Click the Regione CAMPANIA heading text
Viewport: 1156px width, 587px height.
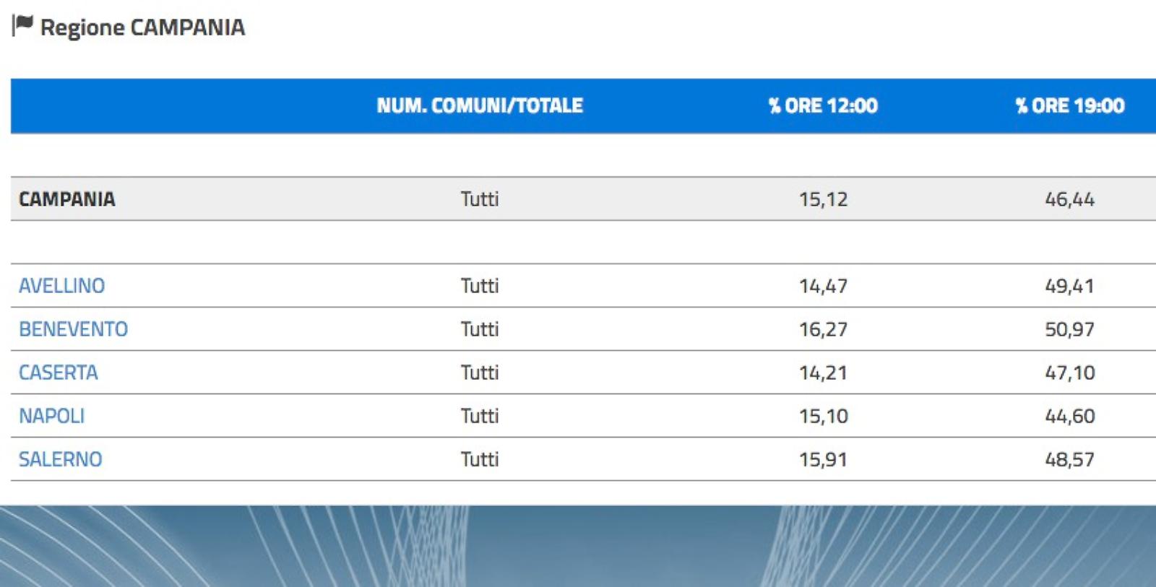coord(142,27)
